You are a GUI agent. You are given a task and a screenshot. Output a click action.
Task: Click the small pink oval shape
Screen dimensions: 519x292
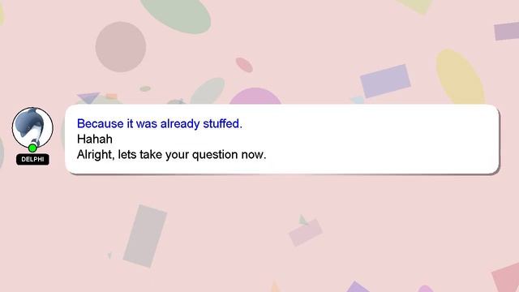click(x=244, y=65)
